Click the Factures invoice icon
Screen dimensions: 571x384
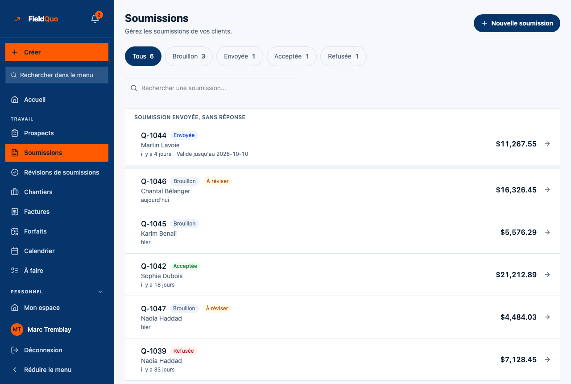tap(15, 212)
